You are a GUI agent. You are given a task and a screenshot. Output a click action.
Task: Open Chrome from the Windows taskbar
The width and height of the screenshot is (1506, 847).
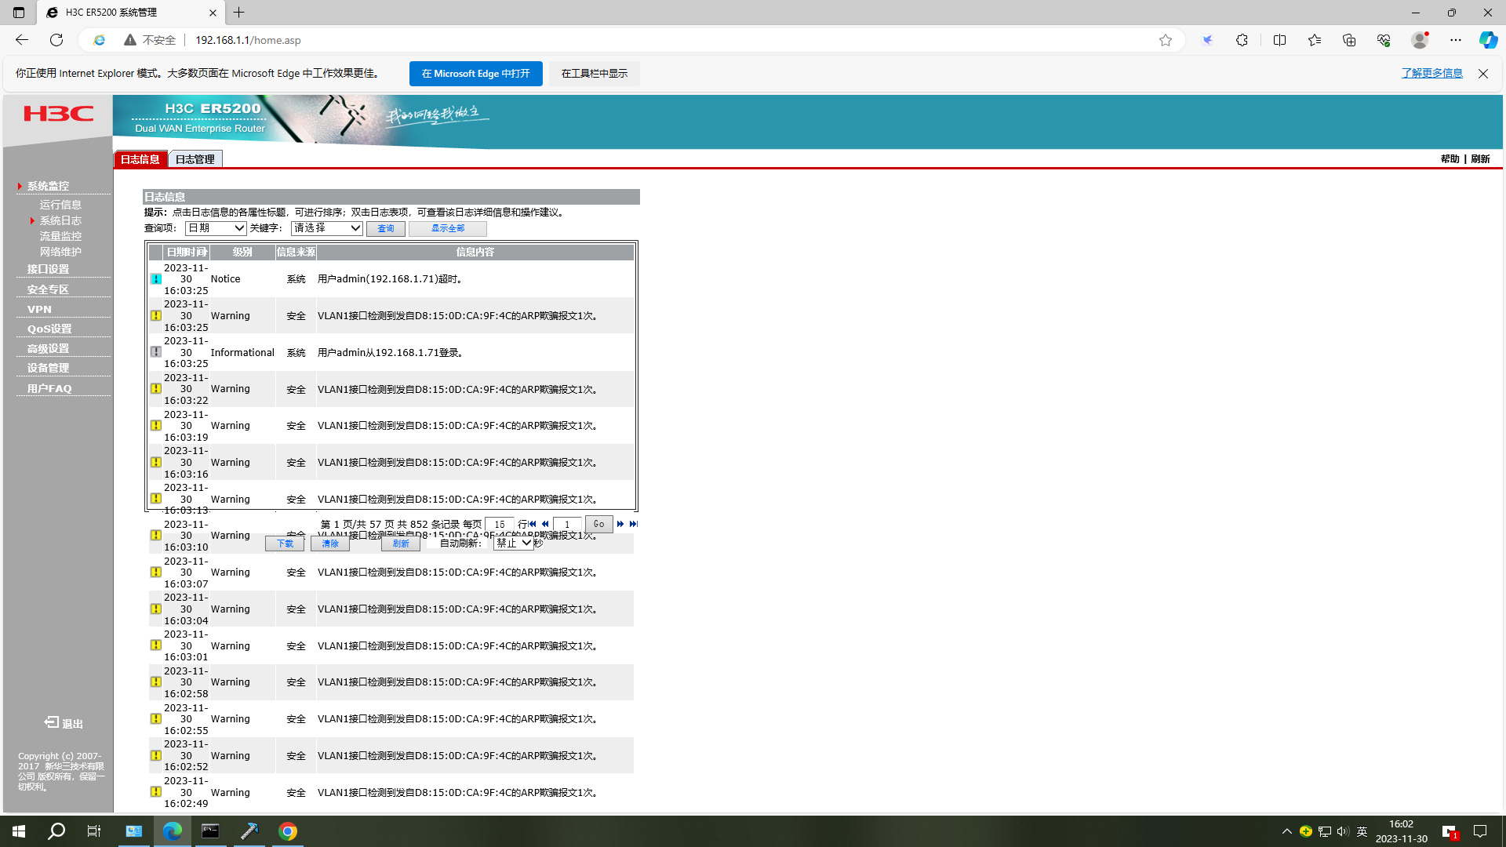[288, 831]
